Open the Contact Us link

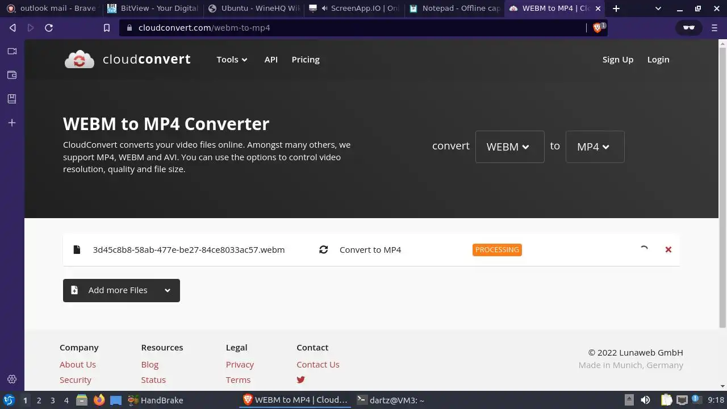pos(318,365)
